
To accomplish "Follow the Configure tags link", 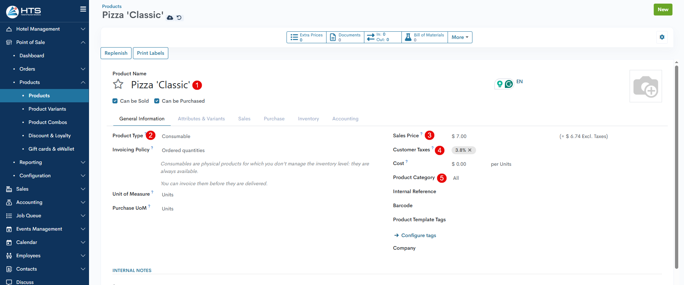I will [418, 235].
